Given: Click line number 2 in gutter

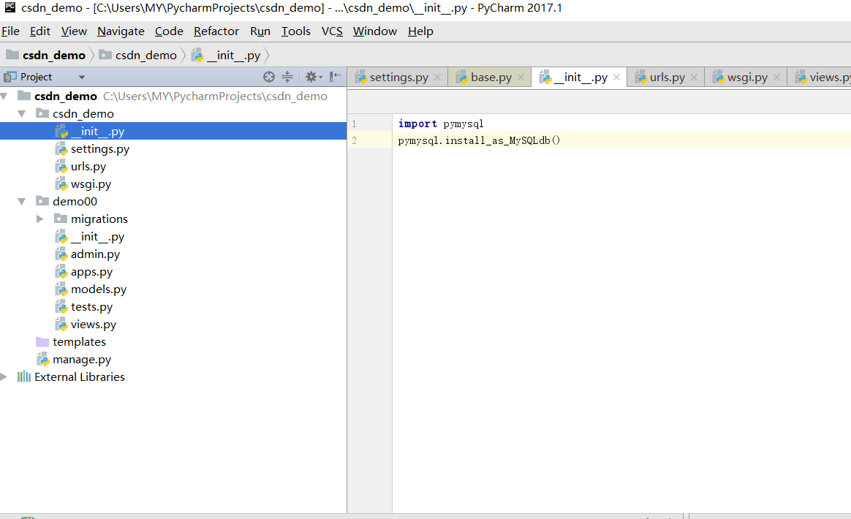Looking at the screenshot, I should tap(354, 140).
